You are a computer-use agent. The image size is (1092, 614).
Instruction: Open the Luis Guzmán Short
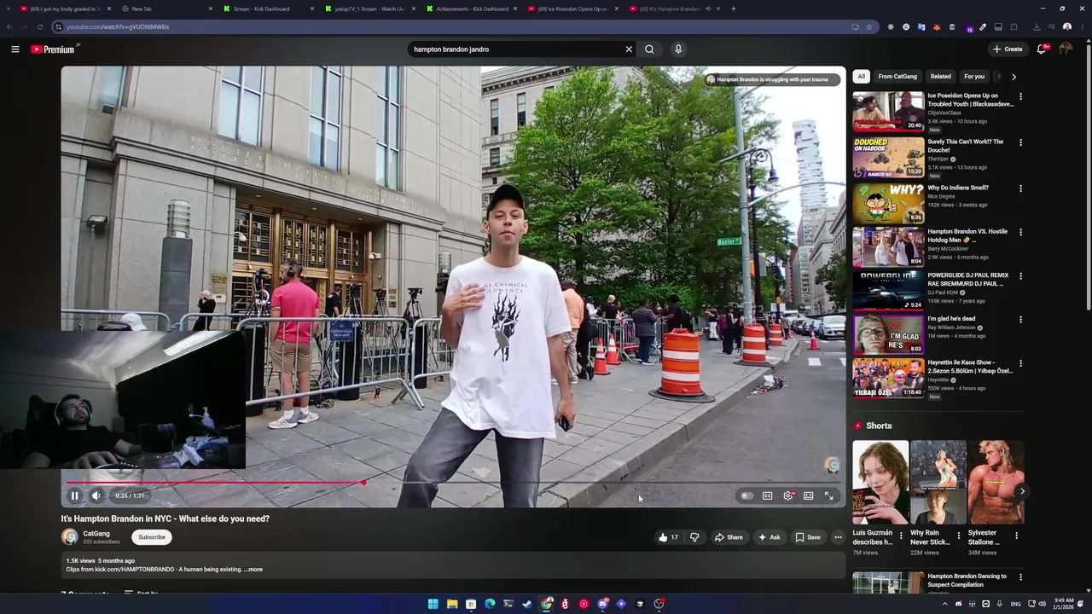880,482
